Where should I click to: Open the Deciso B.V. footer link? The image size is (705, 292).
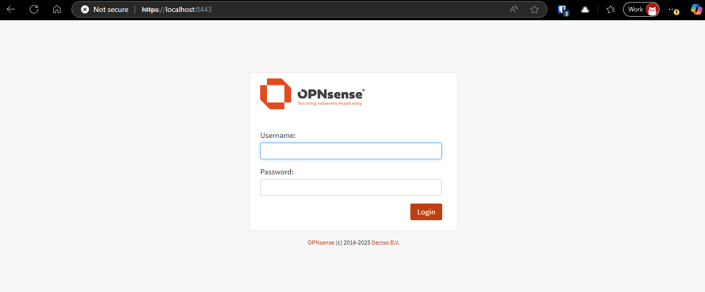[385, 243]
